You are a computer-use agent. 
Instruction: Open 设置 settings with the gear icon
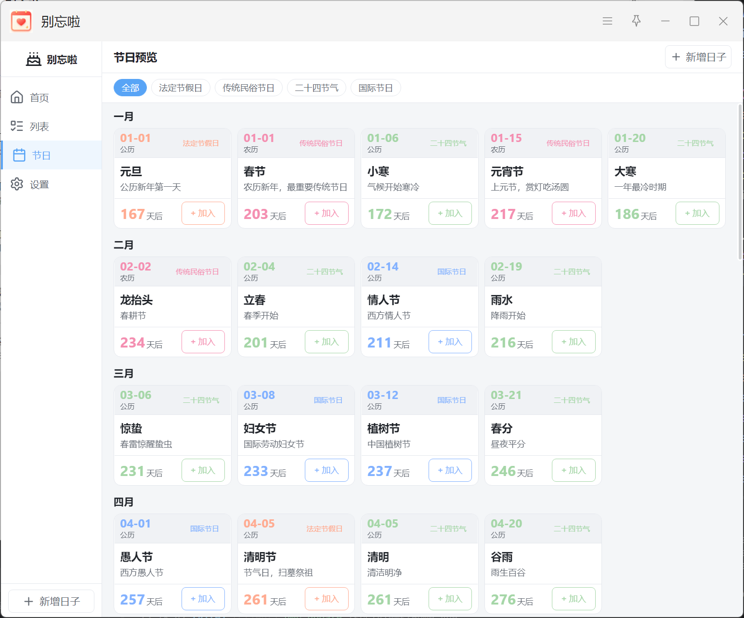coord(51,184)
